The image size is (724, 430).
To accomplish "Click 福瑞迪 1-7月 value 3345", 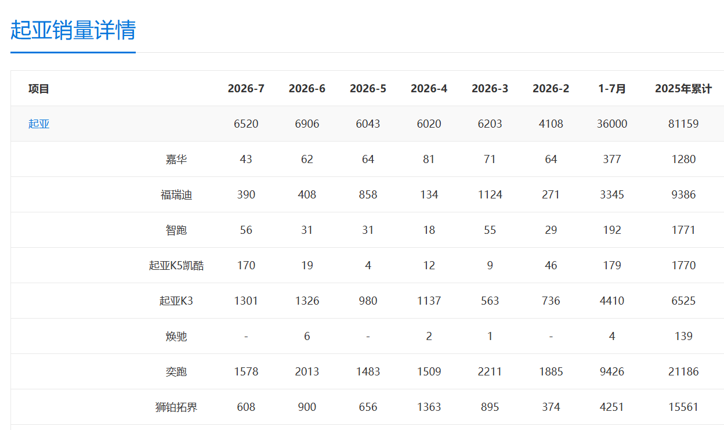I will [612, 194].
